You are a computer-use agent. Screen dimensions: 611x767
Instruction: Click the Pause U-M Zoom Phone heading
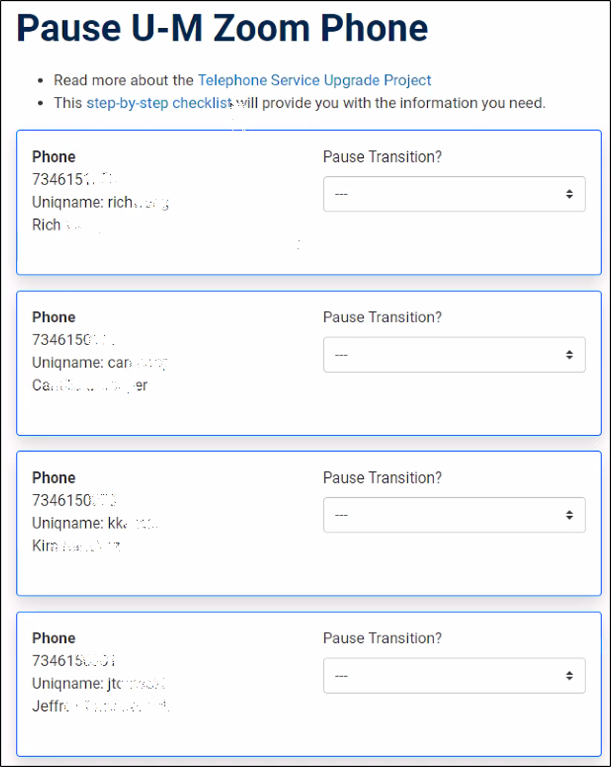pos(222,29)
